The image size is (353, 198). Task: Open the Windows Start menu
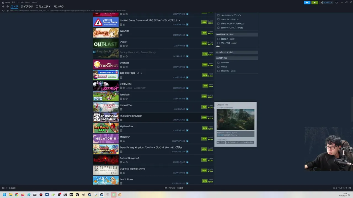click(4, 195)
